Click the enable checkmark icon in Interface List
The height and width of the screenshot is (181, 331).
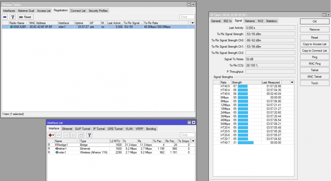(x=66, y=135)
